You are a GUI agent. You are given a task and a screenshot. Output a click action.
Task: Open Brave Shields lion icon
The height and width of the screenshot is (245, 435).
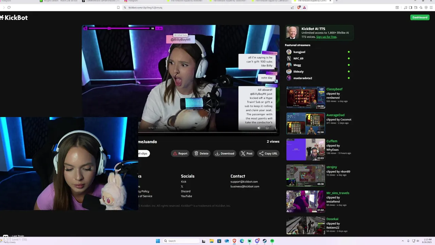click(x=299, y=7)
